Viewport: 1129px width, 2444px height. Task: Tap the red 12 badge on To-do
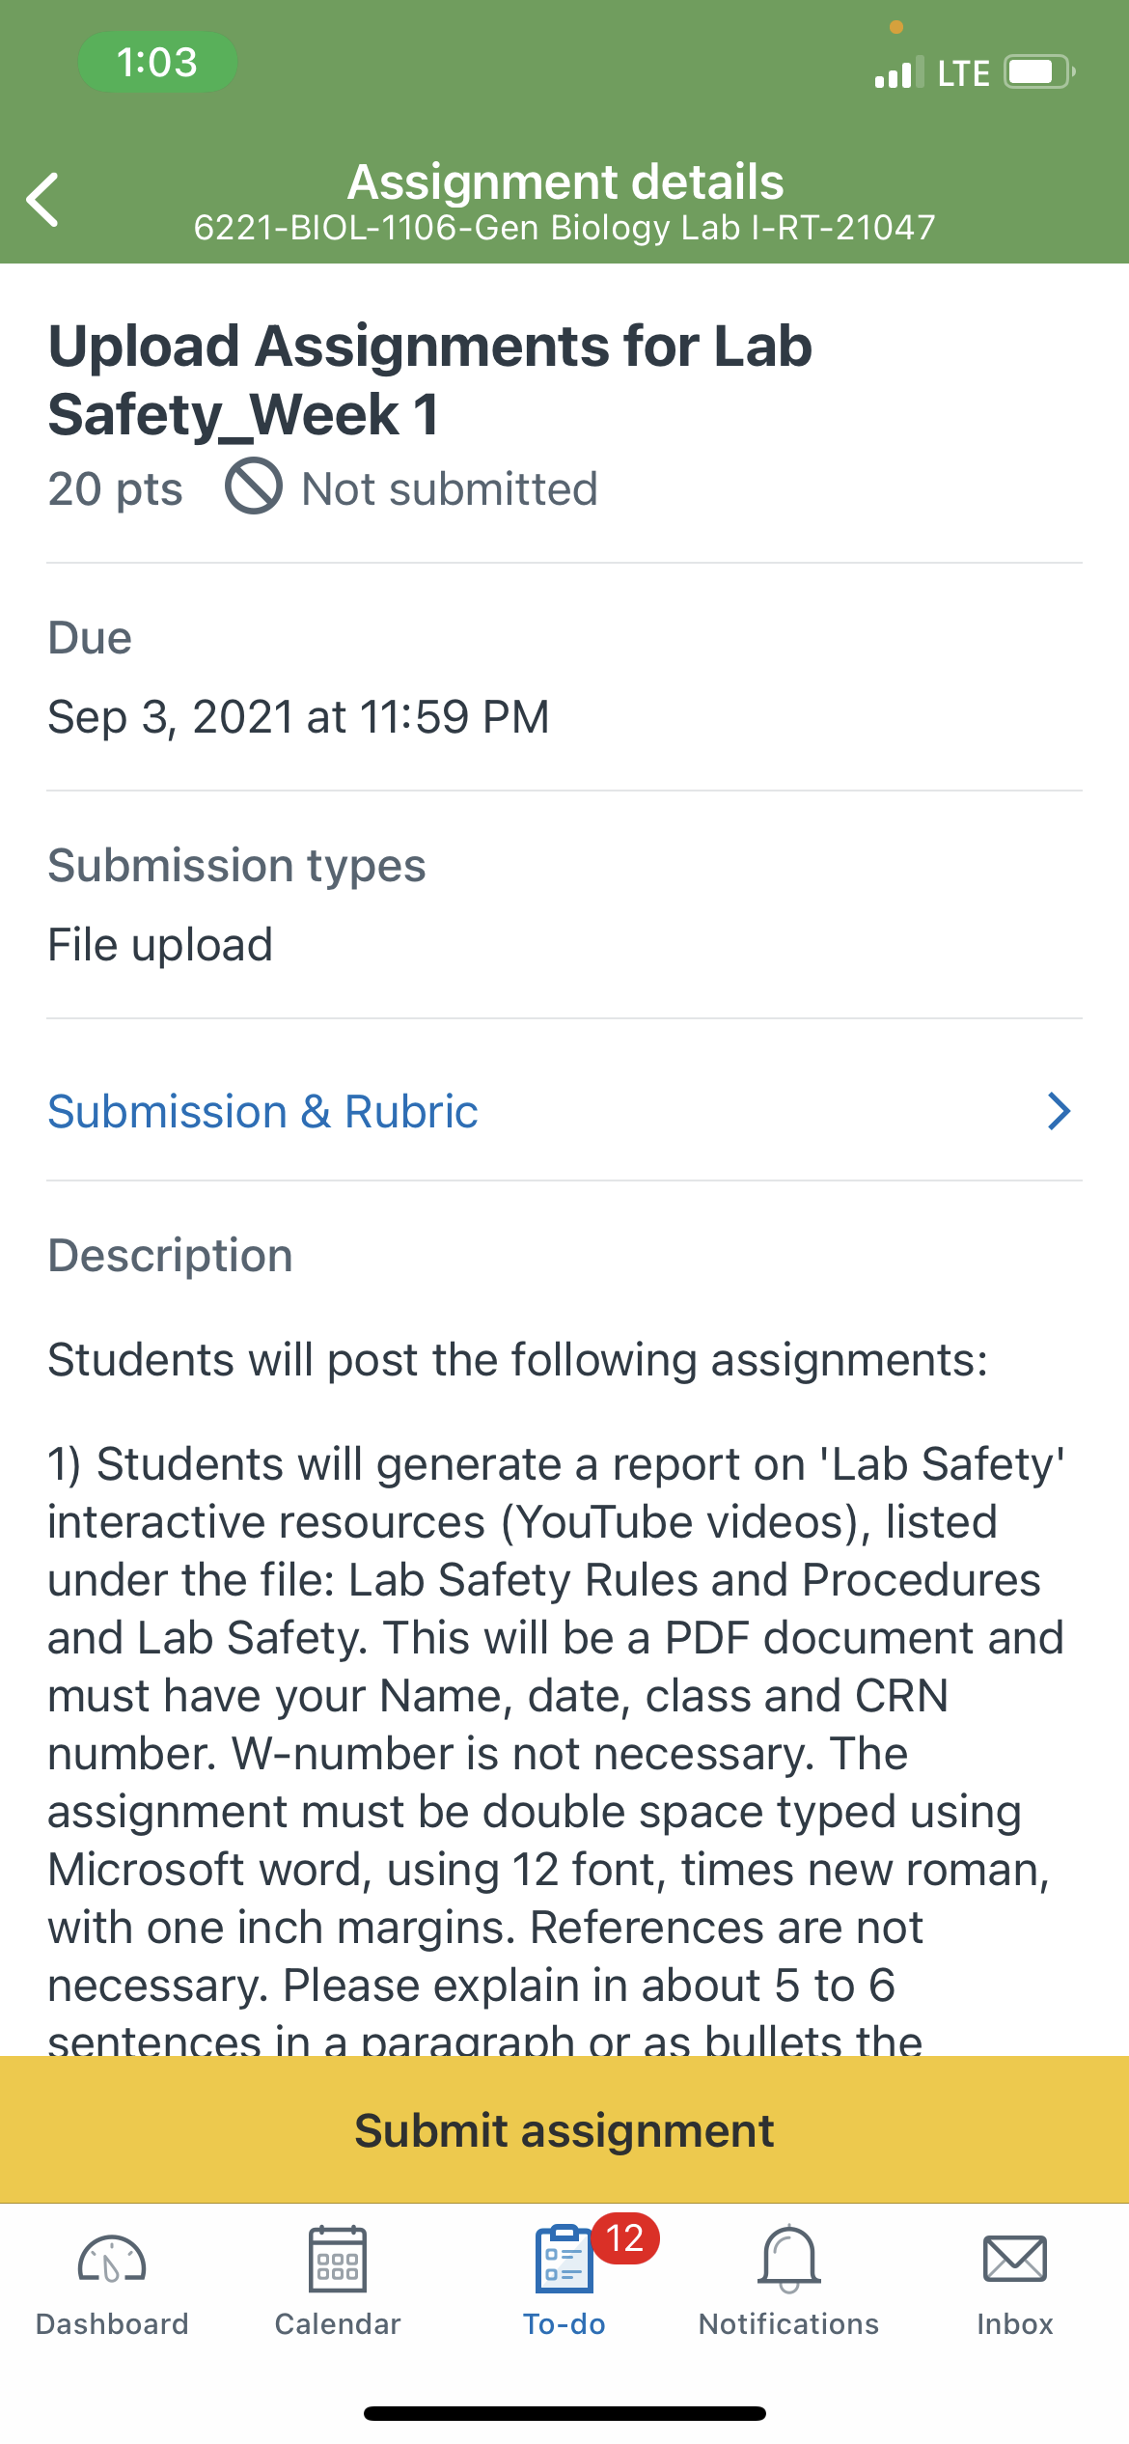pyautogui.click(x=625, y=2238)
